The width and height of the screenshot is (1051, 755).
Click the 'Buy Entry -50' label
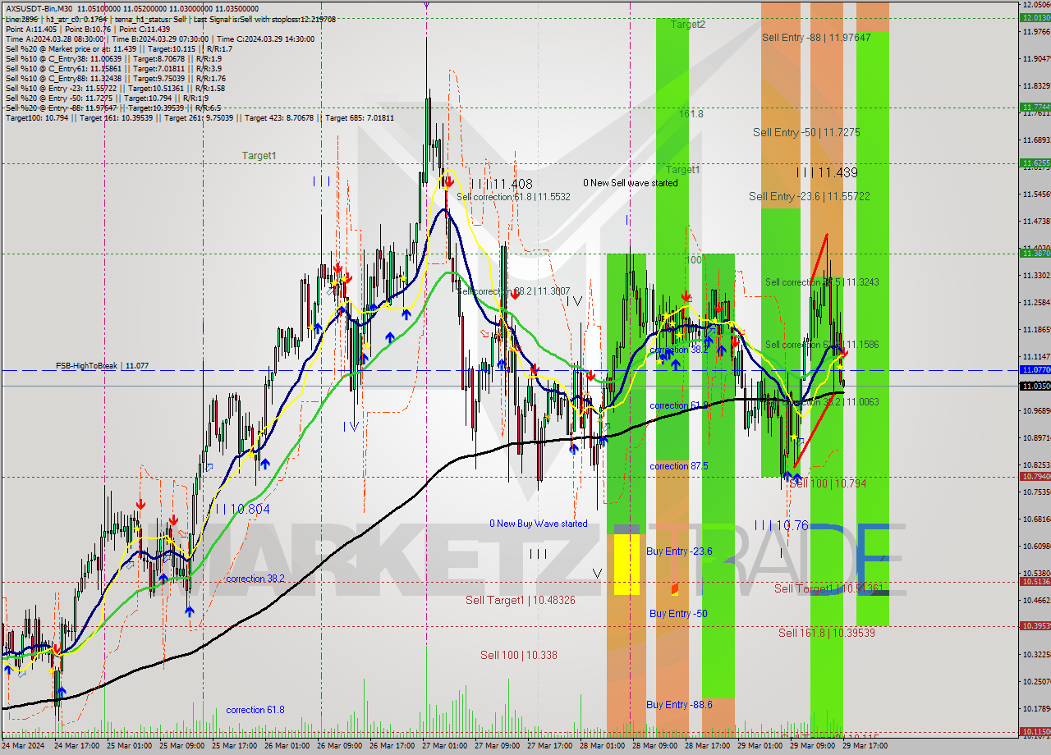point(678,614)
